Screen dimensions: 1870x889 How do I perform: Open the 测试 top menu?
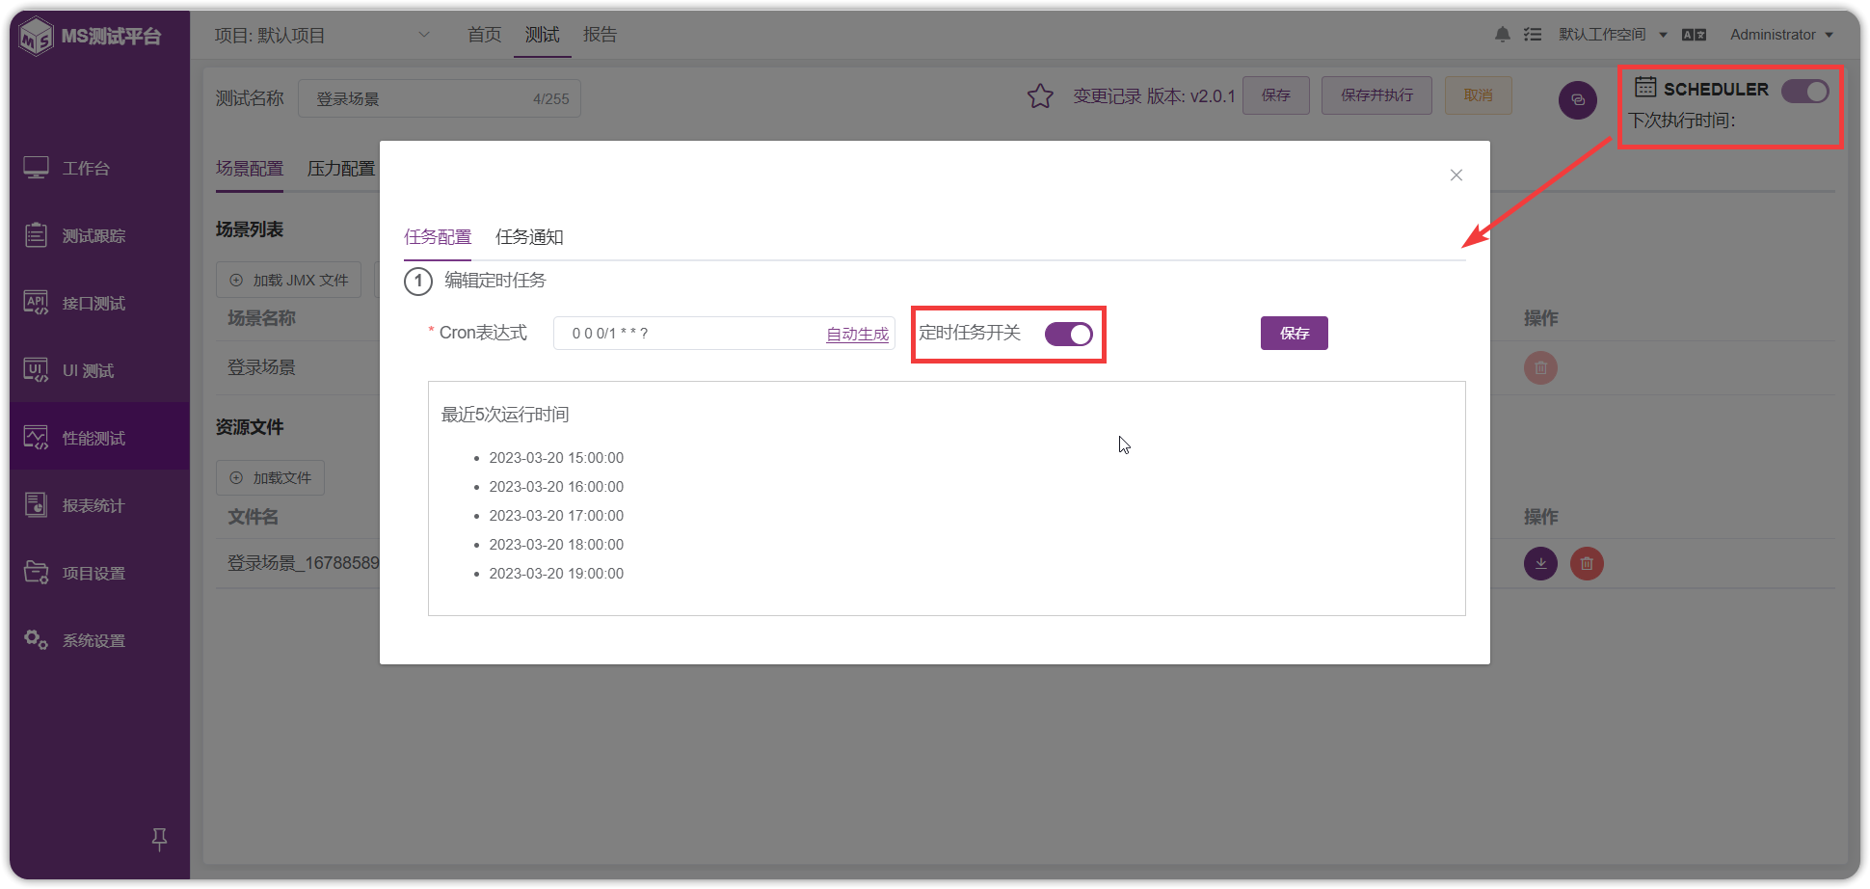[543, 35]
